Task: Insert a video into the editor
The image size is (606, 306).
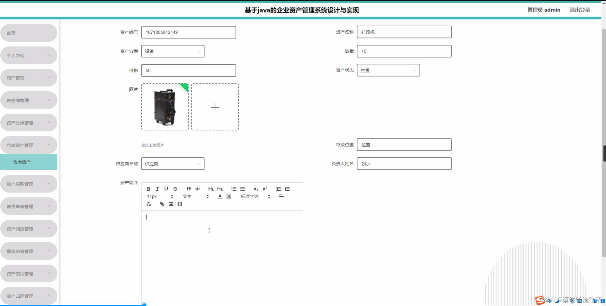Action: click(x=180, y=204)
